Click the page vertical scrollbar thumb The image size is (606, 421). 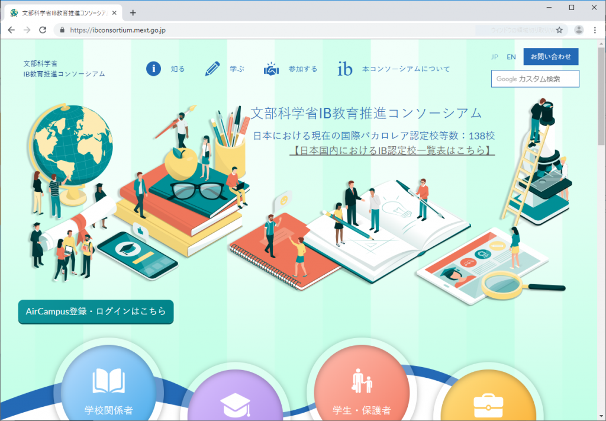tap(601, 96)
